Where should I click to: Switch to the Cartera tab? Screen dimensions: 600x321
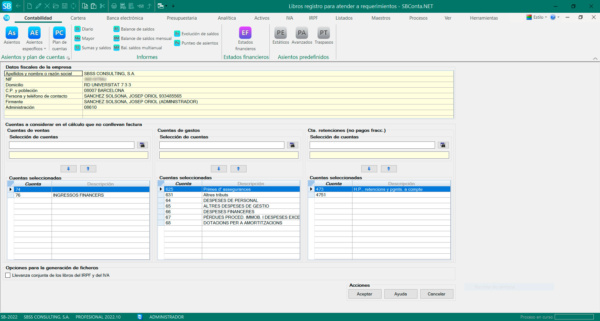(x=78, y=18)
